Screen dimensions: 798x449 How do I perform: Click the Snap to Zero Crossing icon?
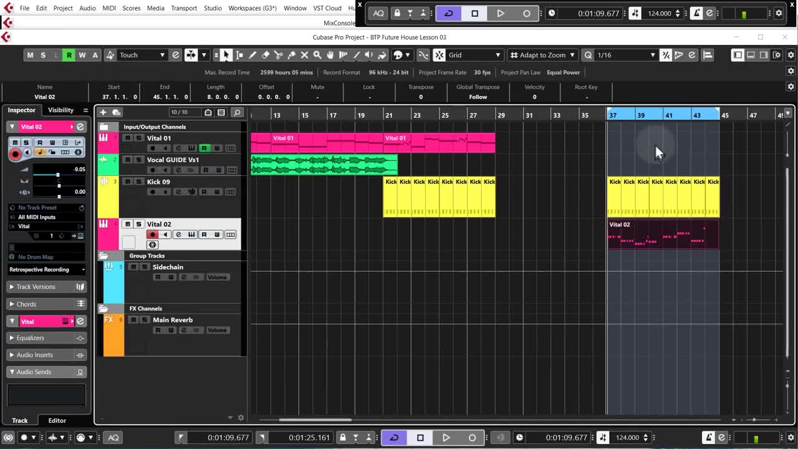[423, 55]
